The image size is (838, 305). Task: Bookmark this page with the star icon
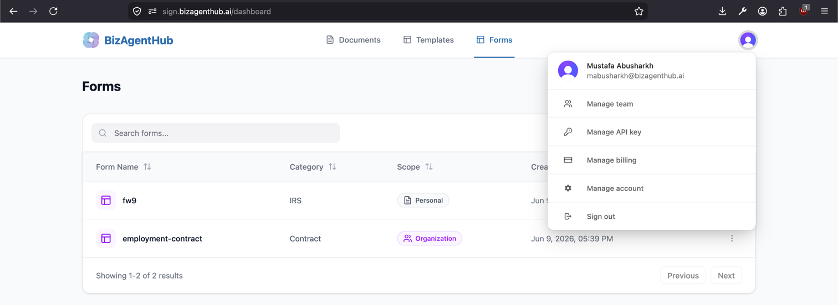638,11
